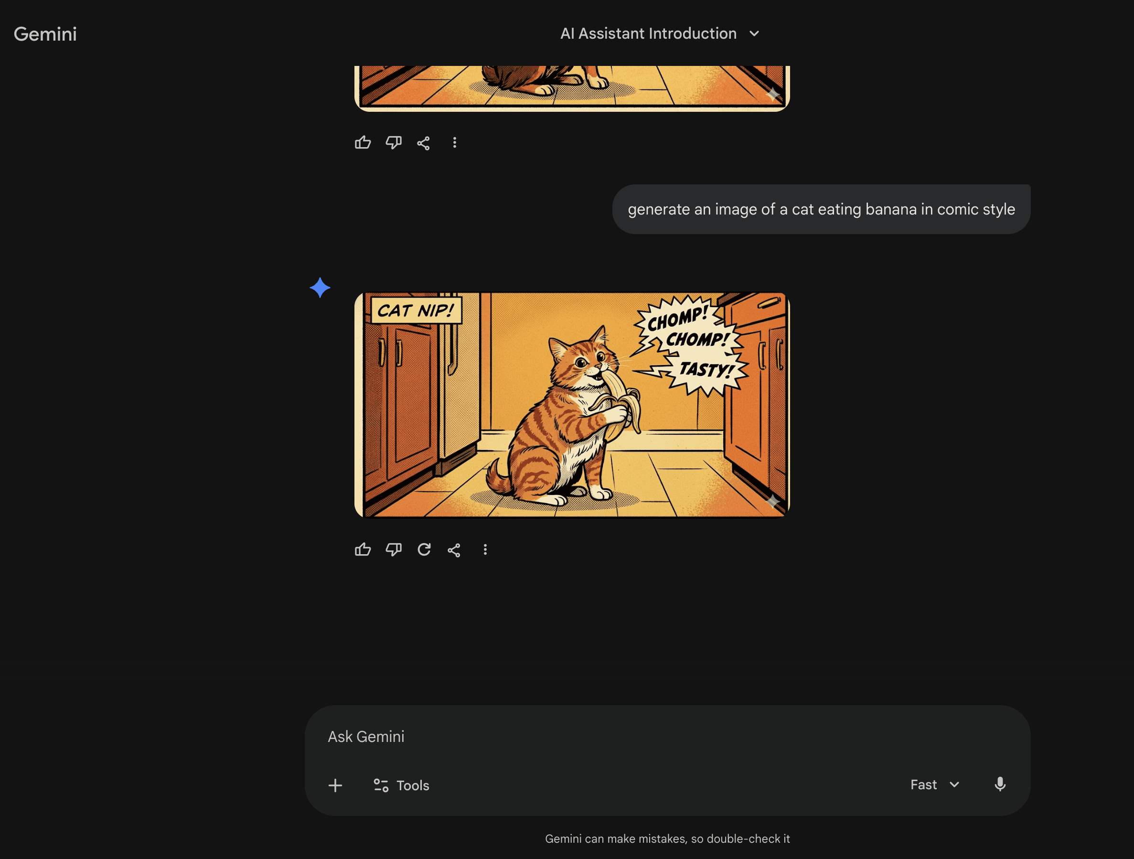Share the upper partial image response
The height and width of the screenshot is (859, 1134).
[x=423, y=142]
